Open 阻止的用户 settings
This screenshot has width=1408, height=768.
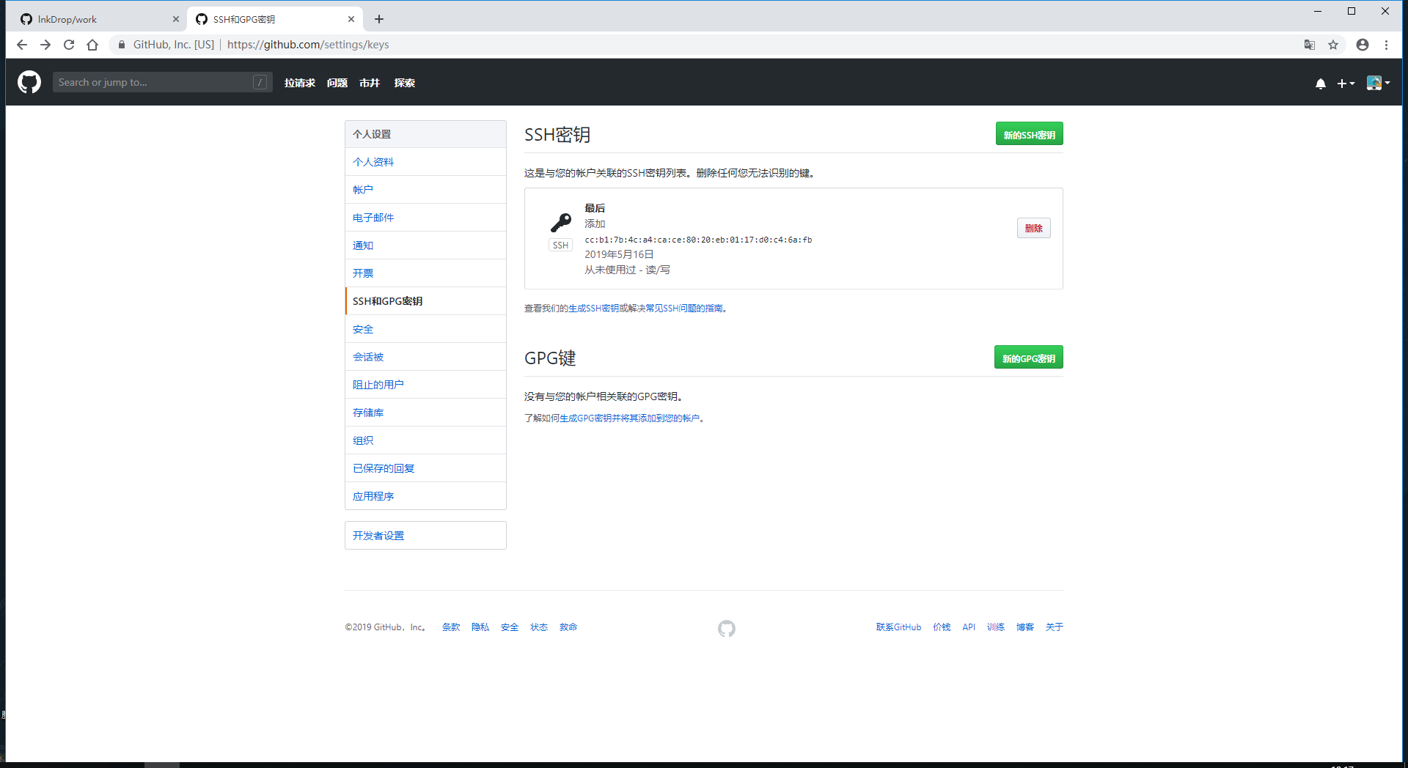click(425, 385)
